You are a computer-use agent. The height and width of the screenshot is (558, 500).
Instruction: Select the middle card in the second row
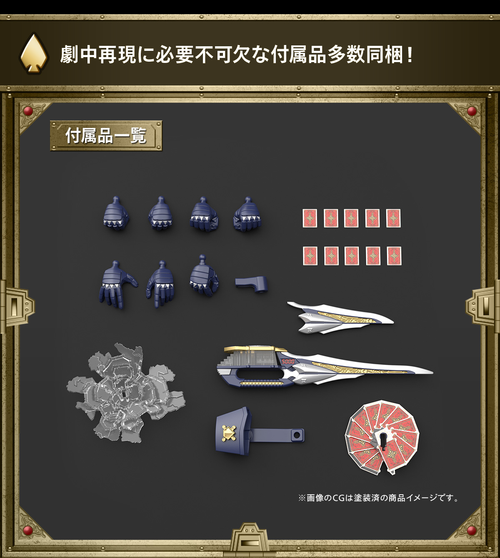[x=352, y=256]
